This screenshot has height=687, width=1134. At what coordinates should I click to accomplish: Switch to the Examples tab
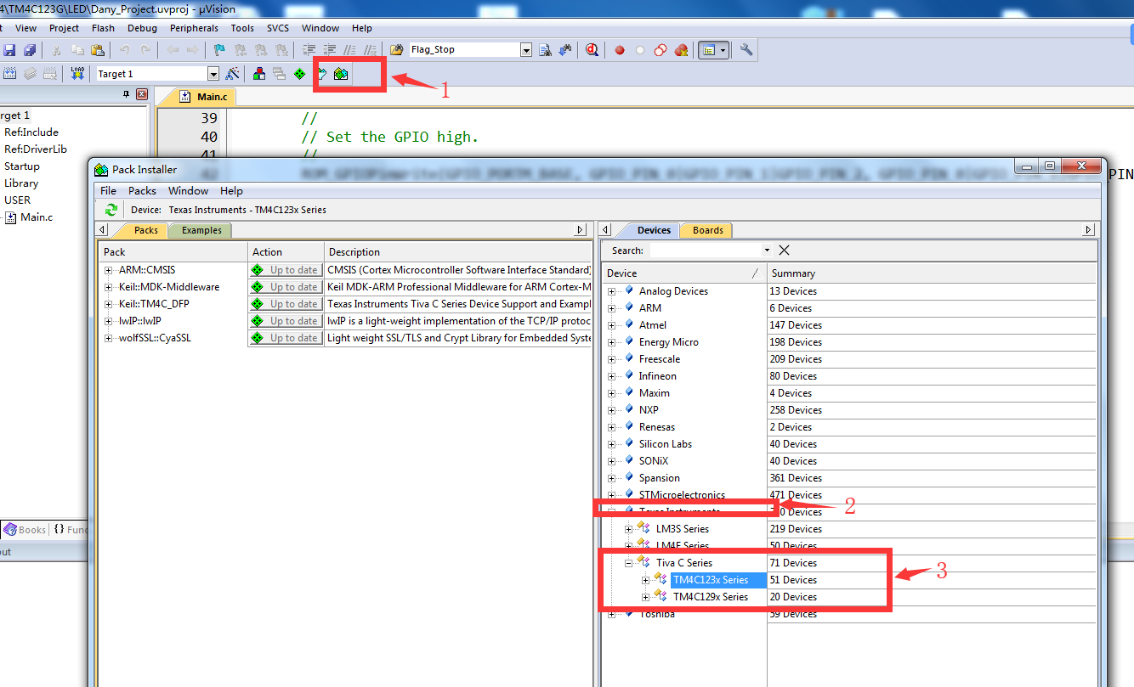[201, 230]
